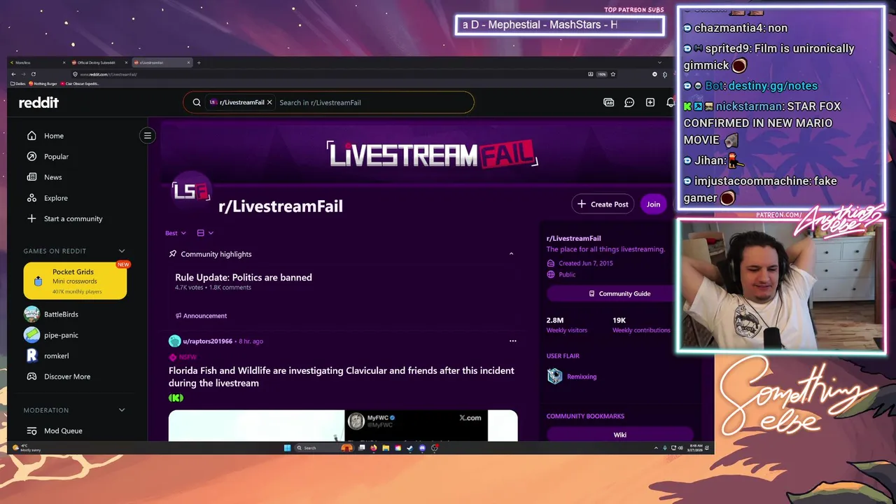896x504 pixels.
Task: Click the Announcement tag
Action: point(201,316)
